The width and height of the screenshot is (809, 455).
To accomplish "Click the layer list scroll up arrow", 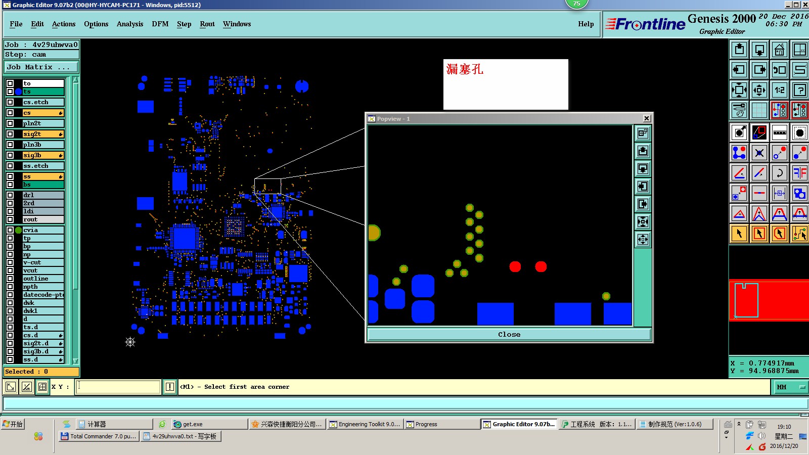I will pos(76,80).
